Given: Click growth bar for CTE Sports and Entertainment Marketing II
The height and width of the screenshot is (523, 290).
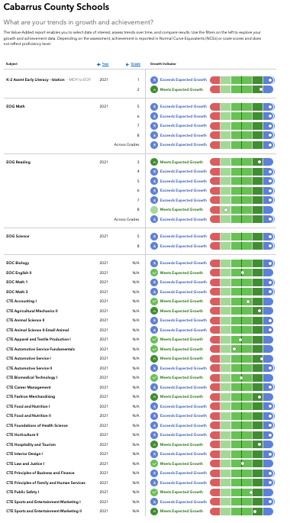Looking at the screenshot, I should coord(242,512).
